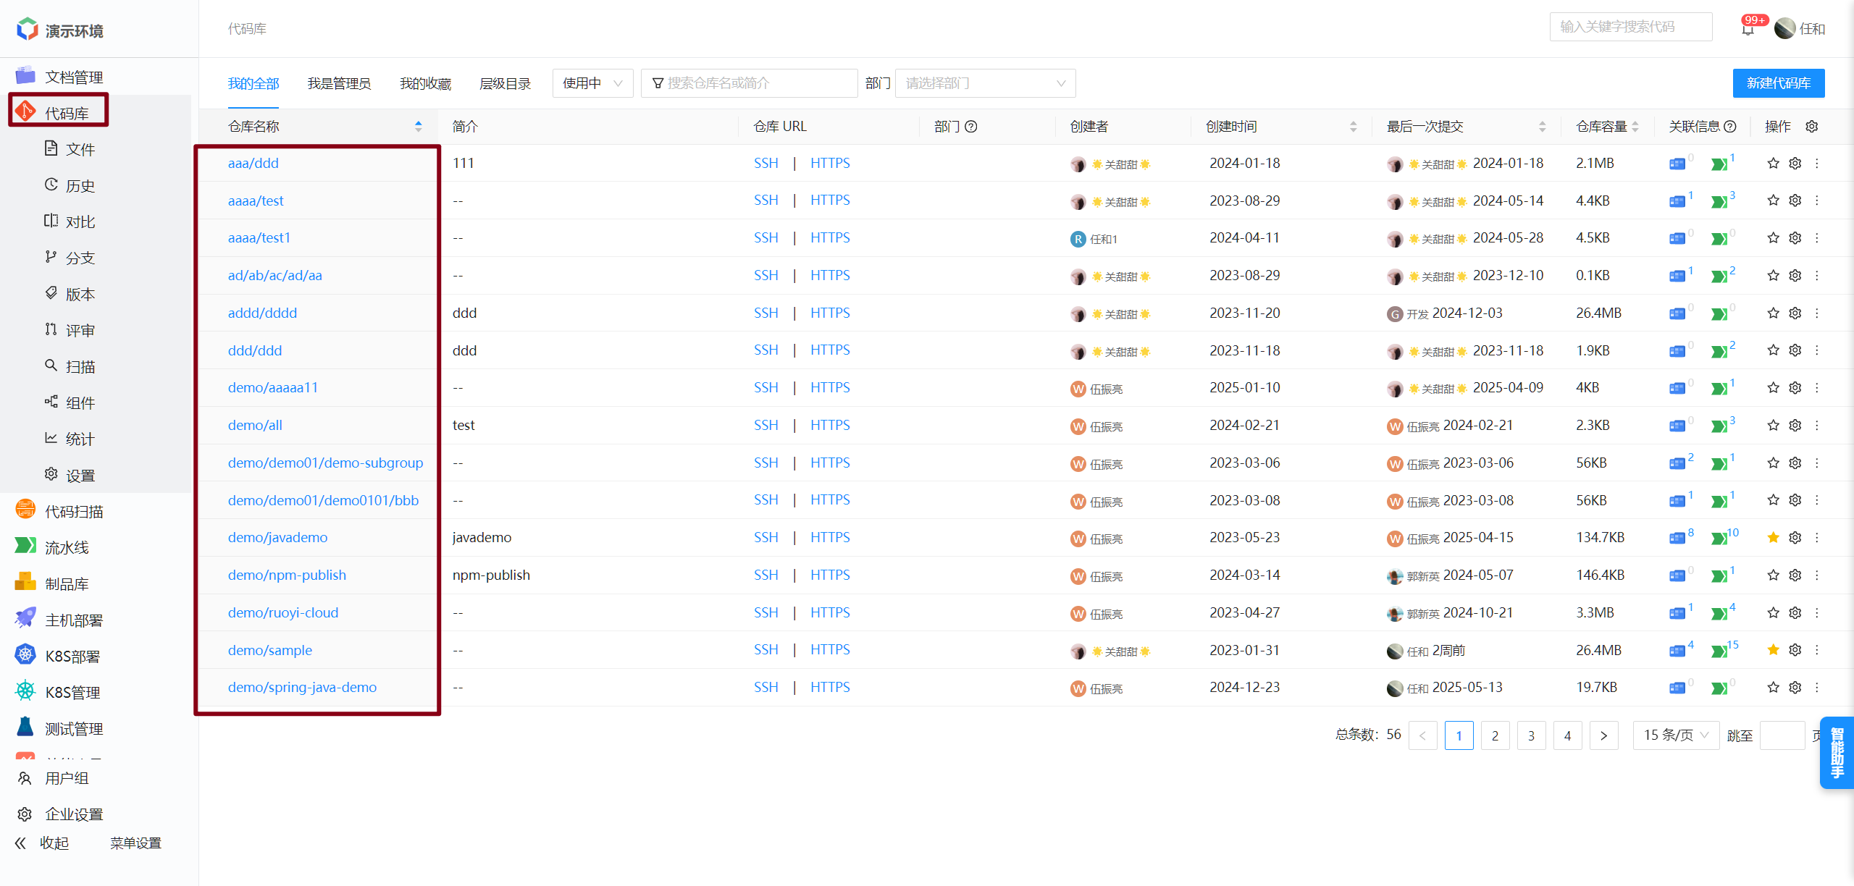Open 分支 in the sidebar submenu
The height and width of the screenshot is (886, 1854).
80,258
